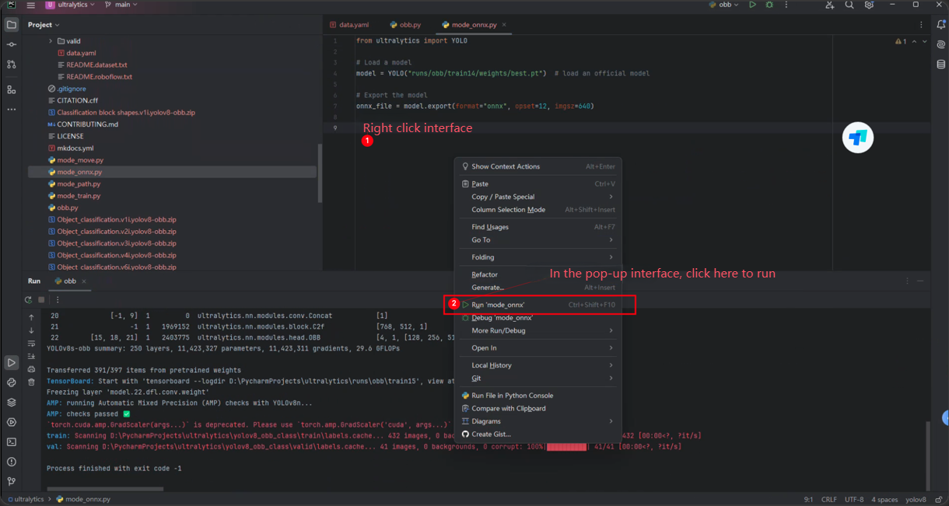Show more tool windows in left sidebar

11,110
